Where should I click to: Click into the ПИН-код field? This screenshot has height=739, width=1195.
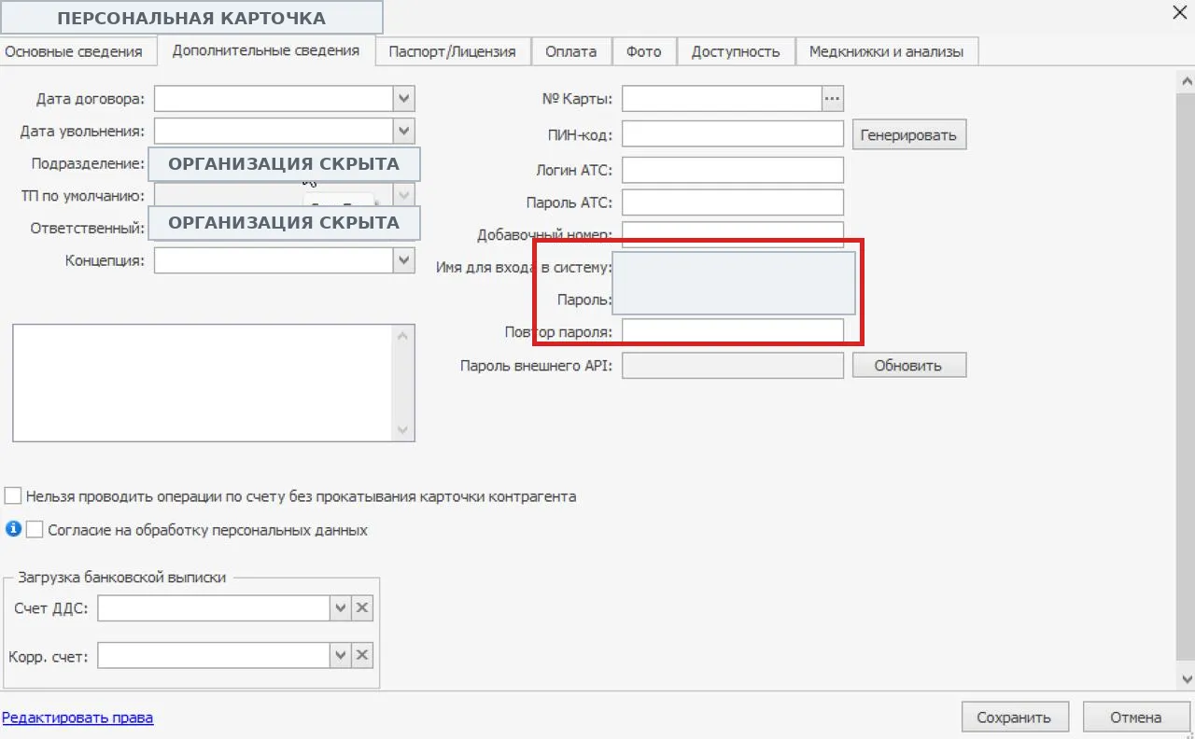733,134
